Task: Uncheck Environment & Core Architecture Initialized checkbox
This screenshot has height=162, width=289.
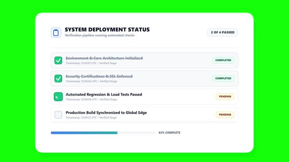Action: point(58,60)
